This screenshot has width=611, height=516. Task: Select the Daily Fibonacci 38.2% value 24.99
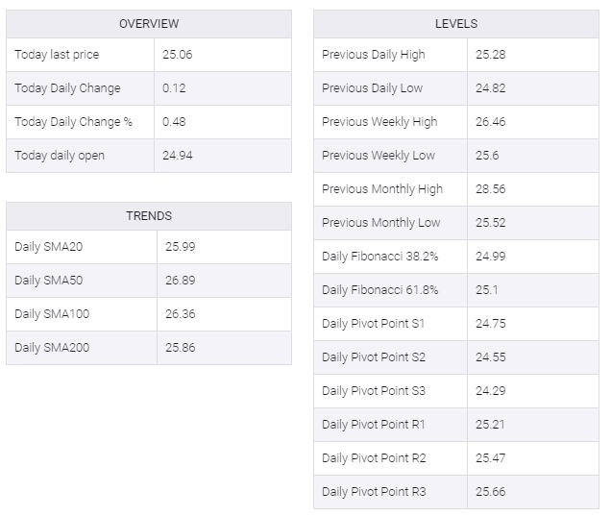tap(491, 257)
